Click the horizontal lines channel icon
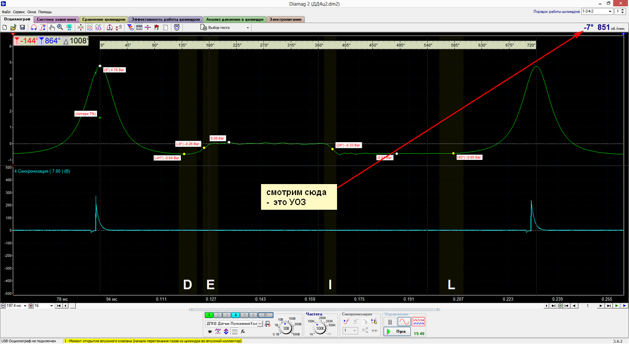The image size is (629, 344). click(234, 331)
